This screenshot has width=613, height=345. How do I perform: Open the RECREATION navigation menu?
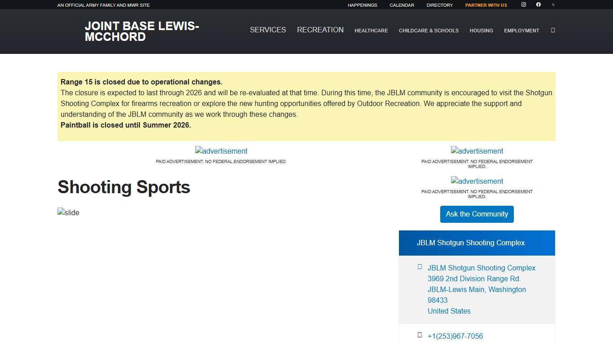point(320,30)
